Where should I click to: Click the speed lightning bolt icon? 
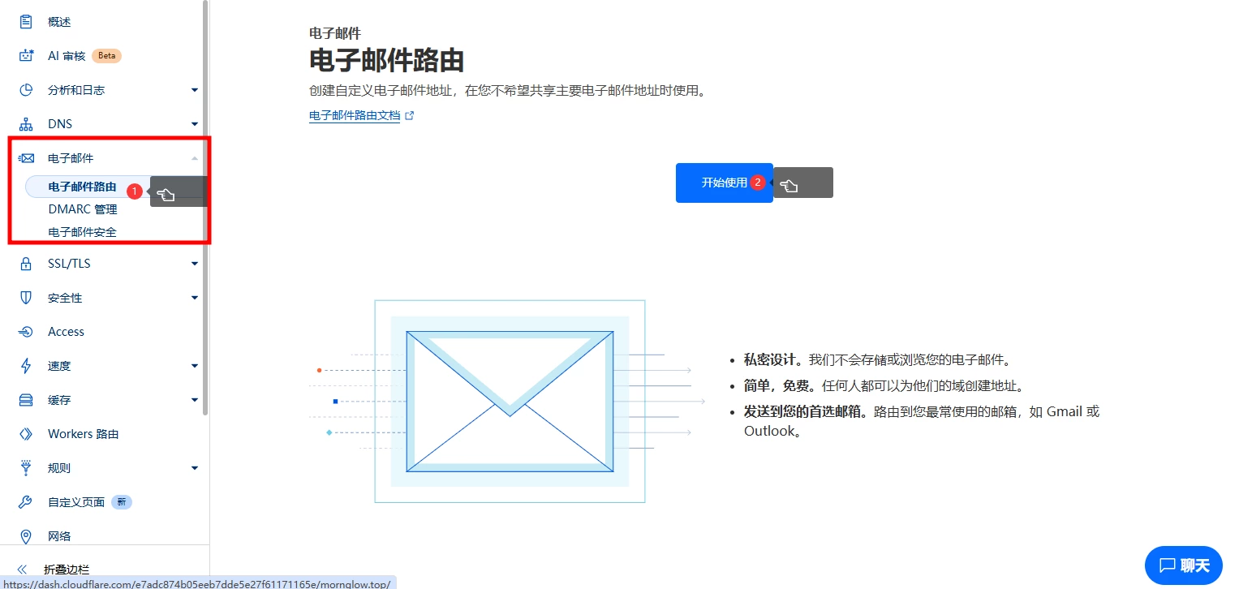(26, 366)
